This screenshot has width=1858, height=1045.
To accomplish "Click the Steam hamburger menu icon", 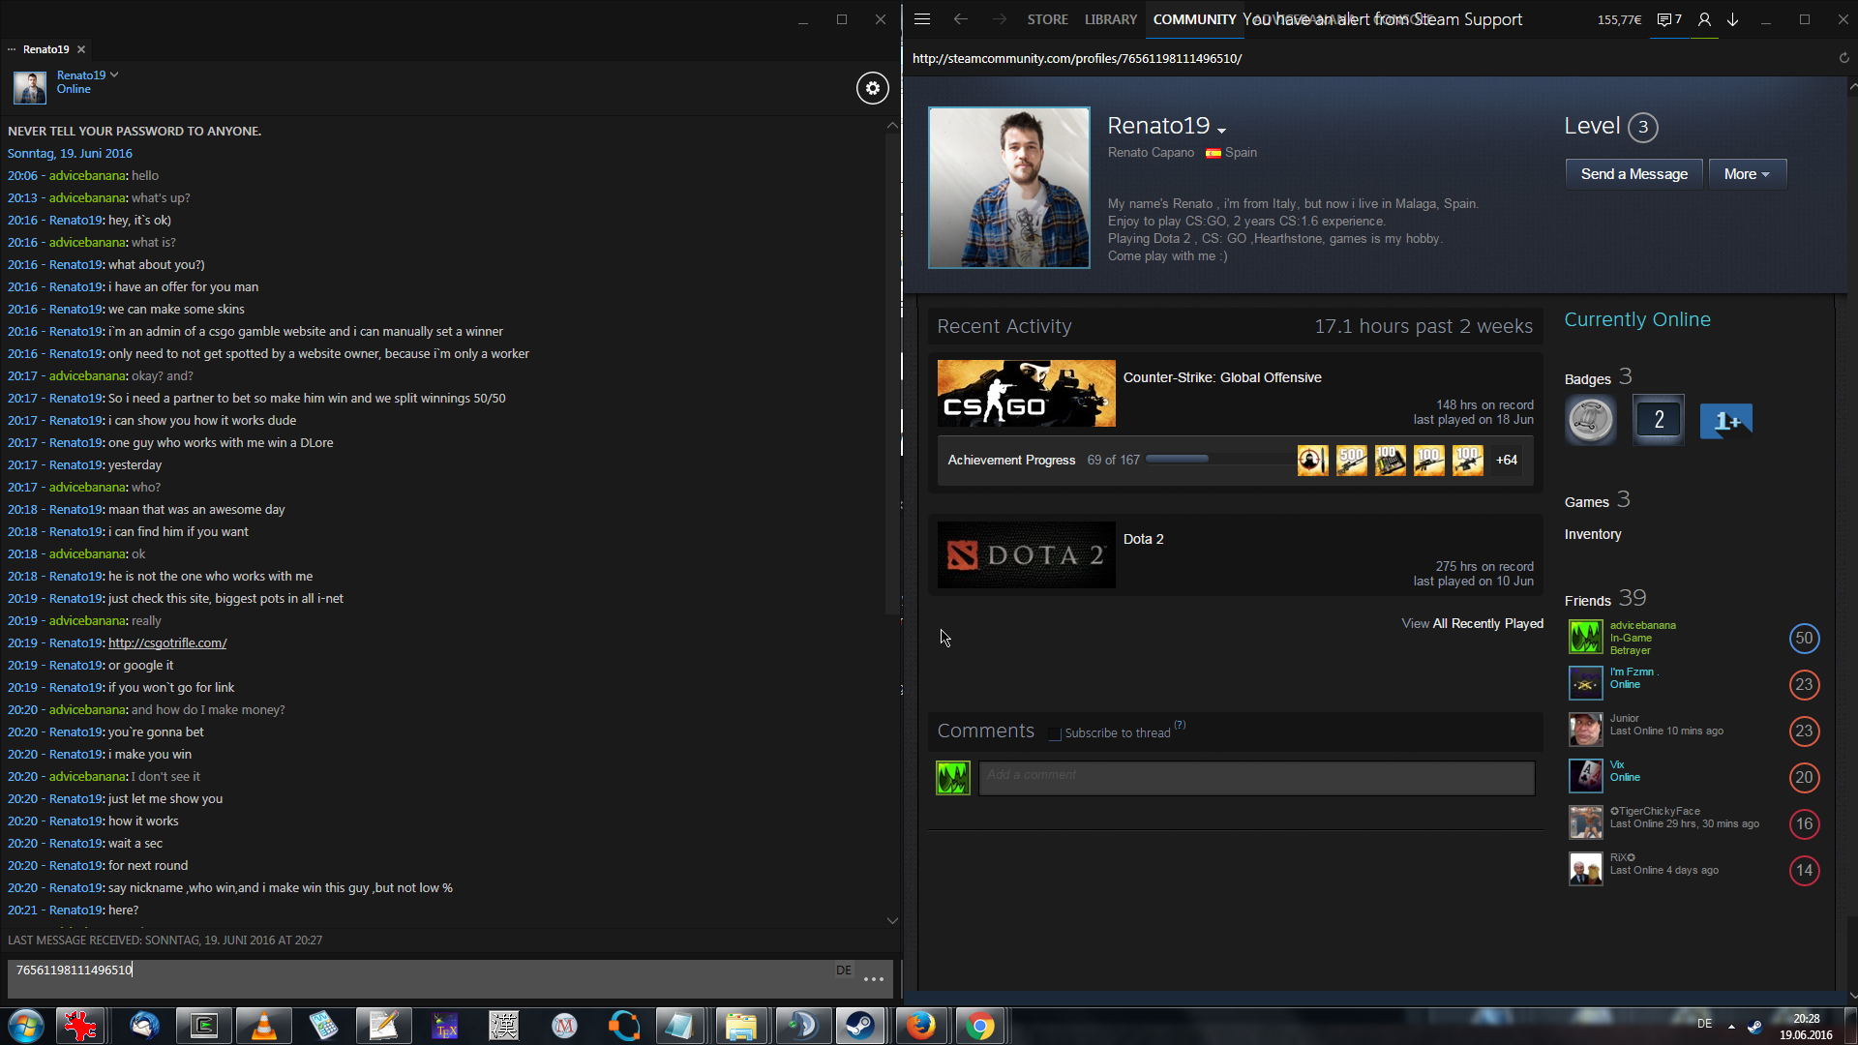I will (x=921, y=19).
